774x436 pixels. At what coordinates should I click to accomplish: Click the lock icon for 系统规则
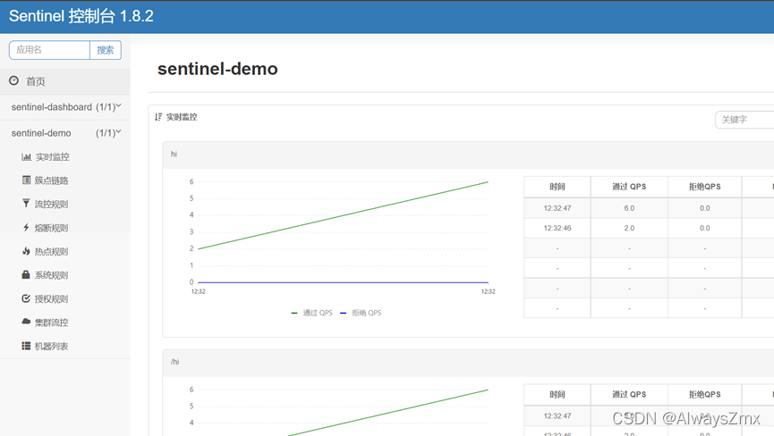[26, 274]
